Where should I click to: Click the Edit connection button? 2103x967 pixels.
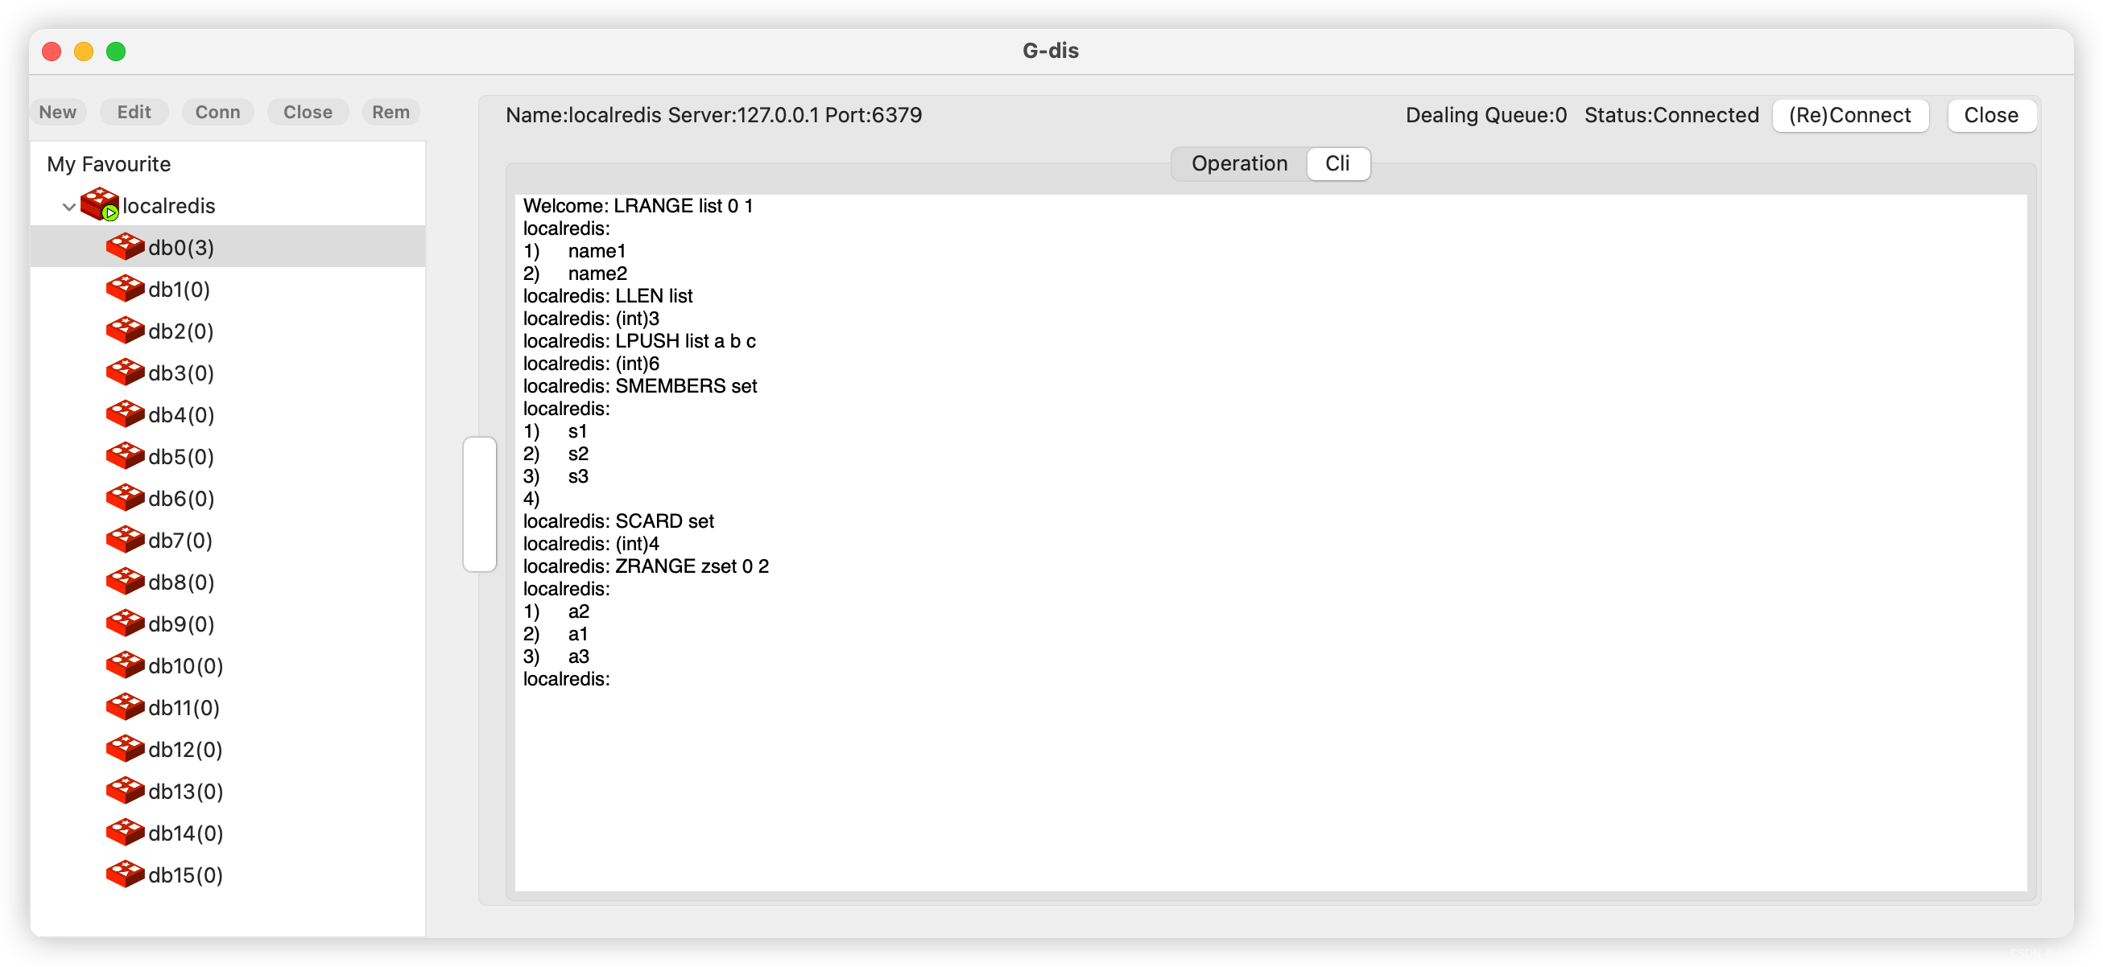coord(134,112)
